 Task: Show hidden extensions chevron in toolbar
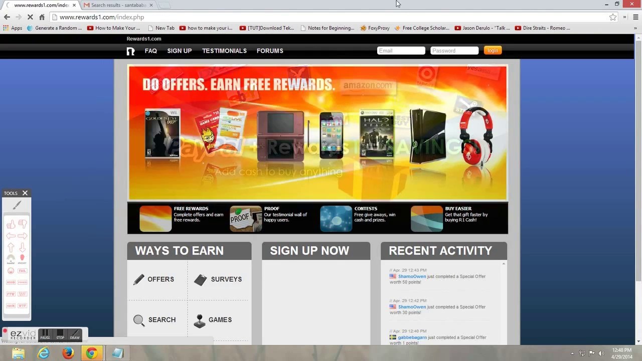(x=624, y=17)
